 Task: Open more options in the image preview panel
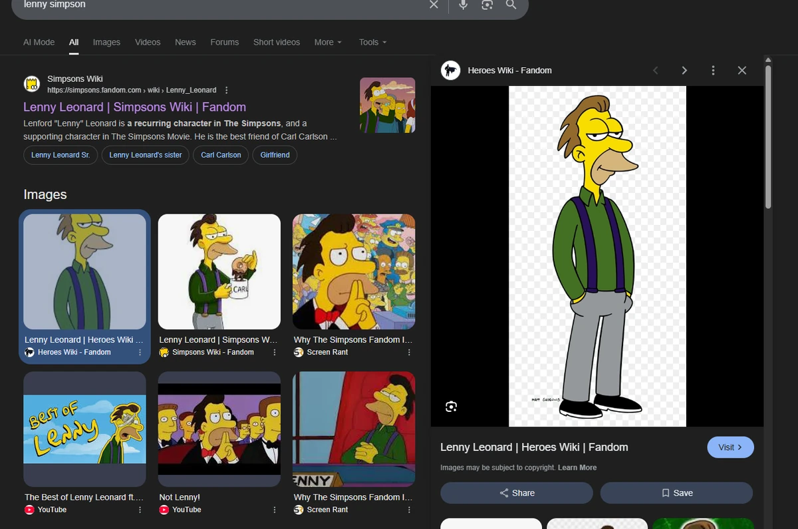tap(713, 70)
